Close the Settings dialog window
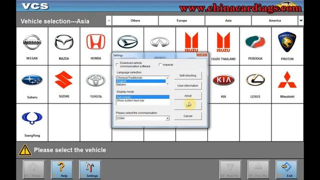Image resolution: width=320 pixels, height=180 pixels. 202,54
